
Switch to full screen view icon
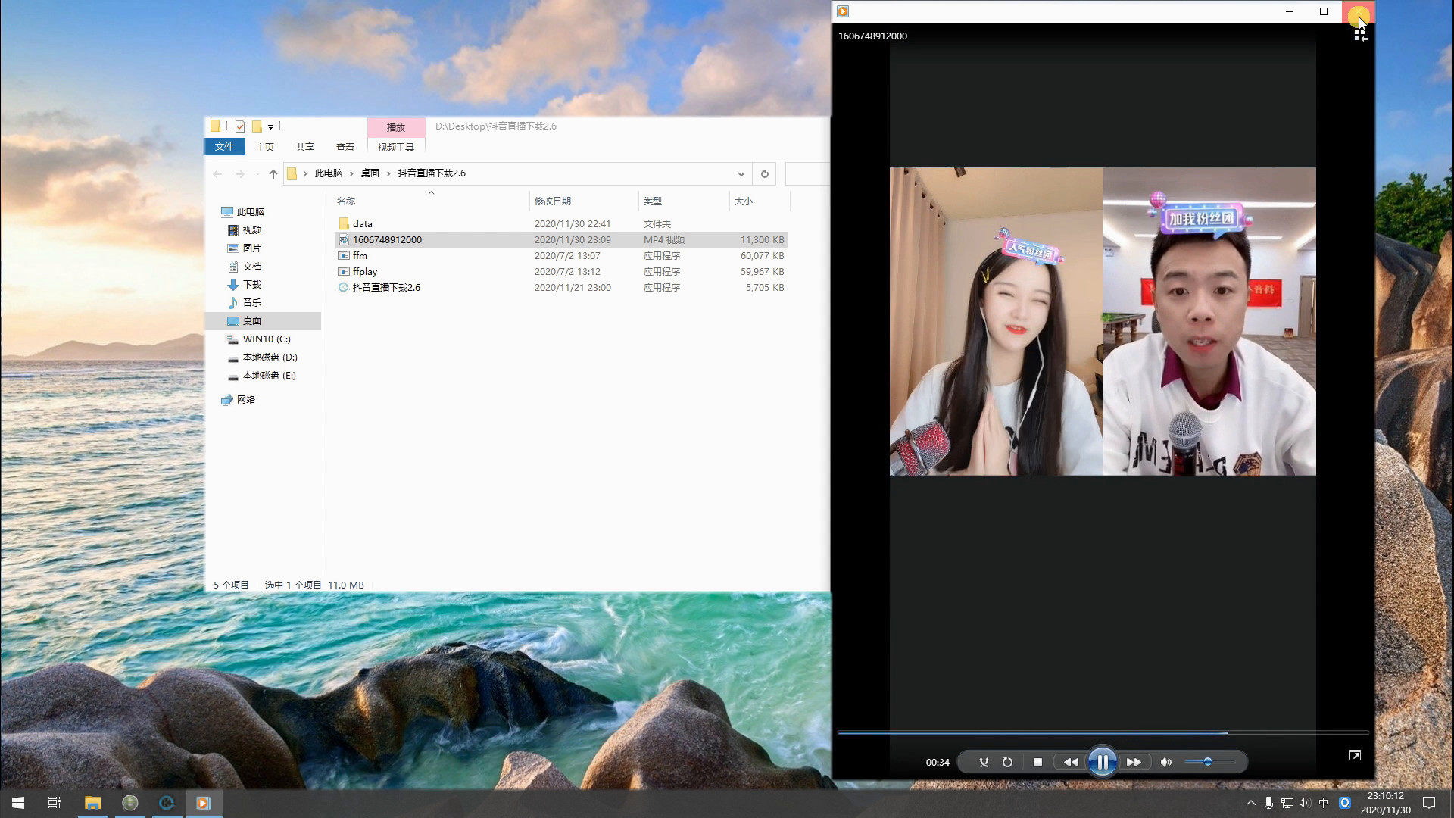(1355, 755)
